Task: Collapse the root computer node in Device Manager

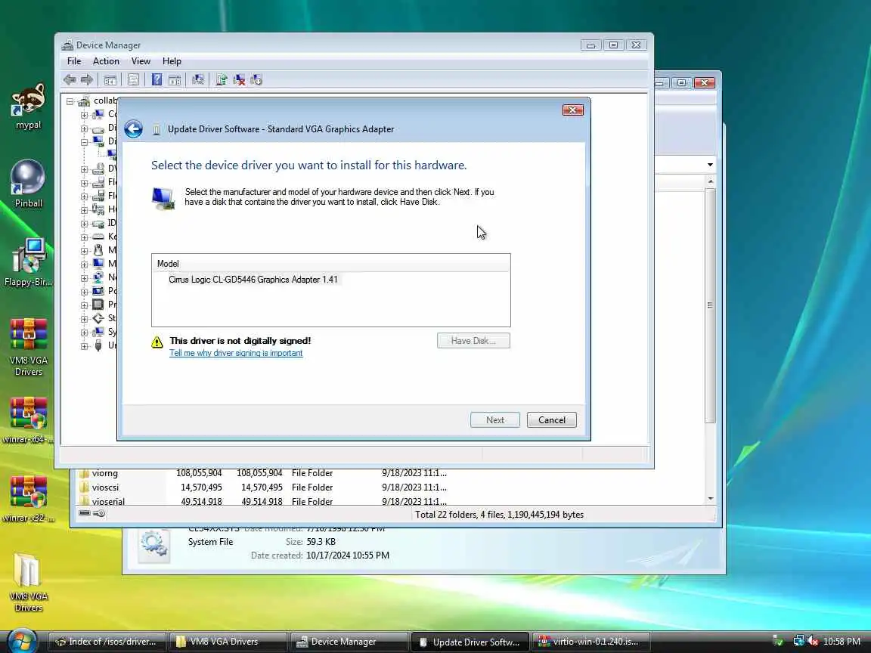Action: [x=70, y=101]
